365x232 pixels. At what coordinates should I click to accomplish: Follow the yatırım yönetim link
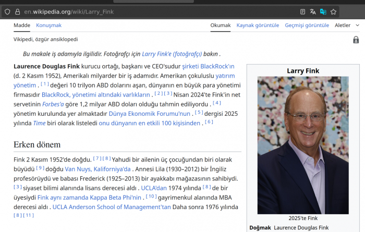tap(225, 76)
